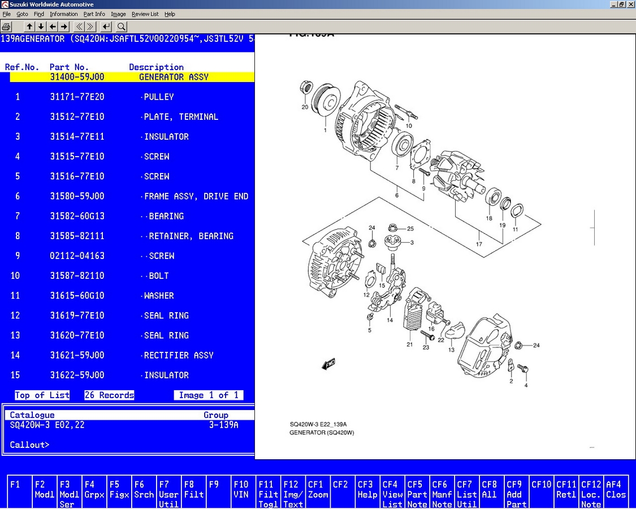Select the PLATE, TERMINAL row
Viewport: 636px width, 509px height.
click(132, 117)
